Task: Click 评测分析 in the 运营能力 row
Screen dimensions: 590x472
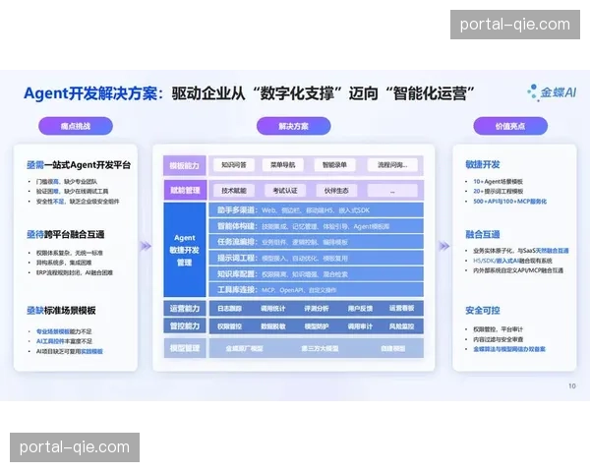Action: point(317,309)
